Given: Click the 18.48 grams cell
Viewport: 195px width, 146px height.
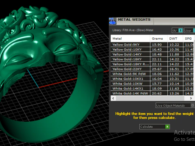Looking at the screenshot, I should (x=159, y=54).
